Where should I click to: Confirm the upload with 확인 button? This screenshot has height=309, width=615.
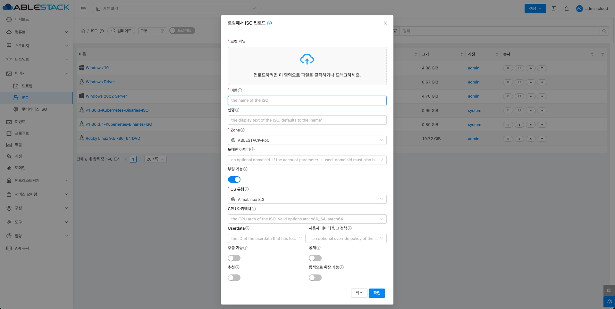click(x=377, y=293)
